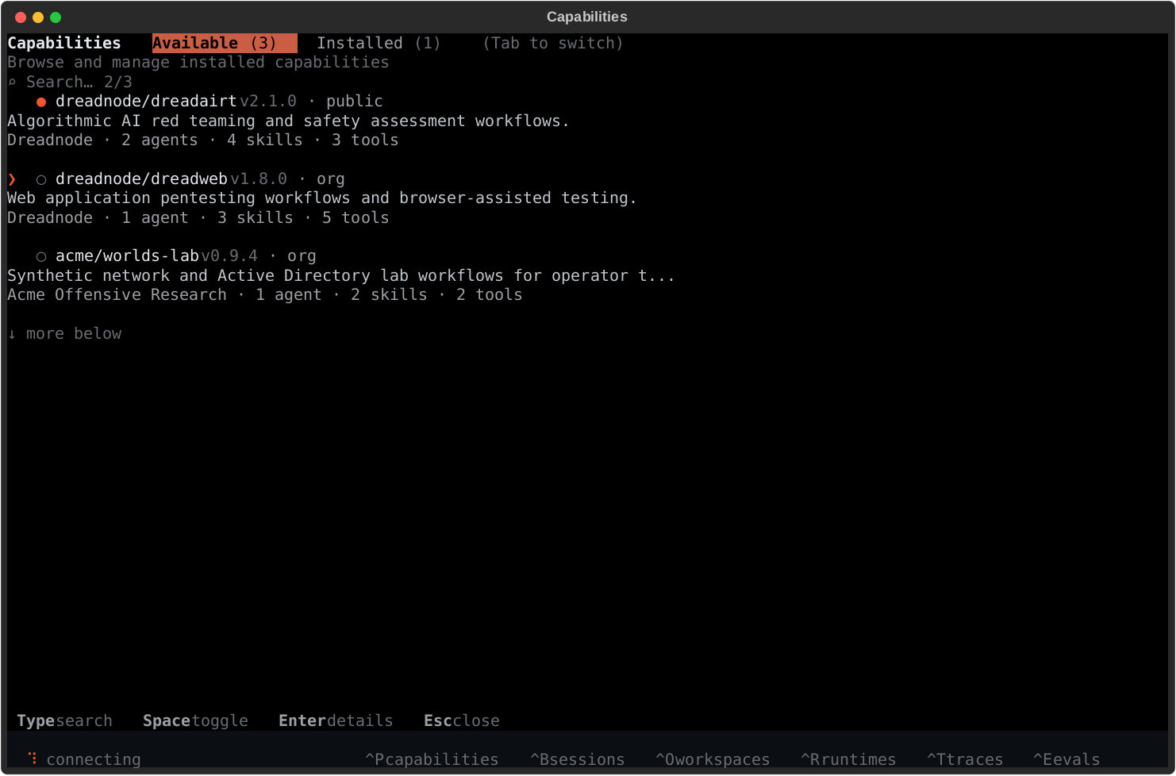Screen dimensions: 1176x776
Task: Select the Available tab
Action: (x=224, y=43)
